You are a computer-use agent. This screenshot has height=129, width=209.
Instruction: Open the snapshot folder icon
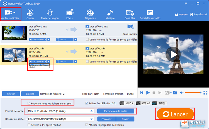[175, 93]
